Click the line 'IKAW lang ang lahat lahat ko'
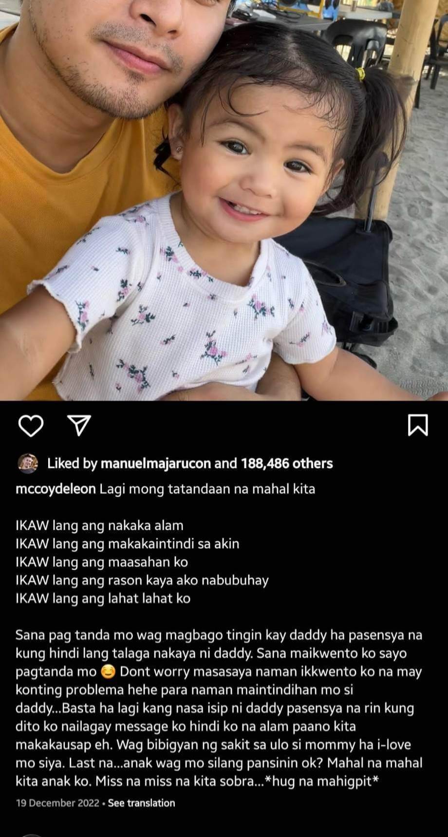448x837 pixels. [x=103, y=599]
